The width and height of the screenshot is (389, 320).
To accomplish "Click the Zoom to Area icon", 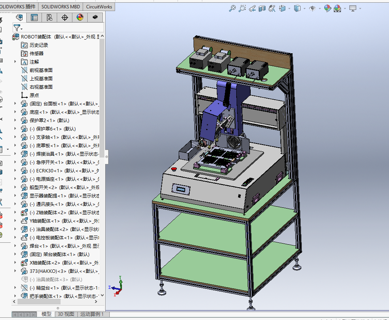I will pos(242,8).
